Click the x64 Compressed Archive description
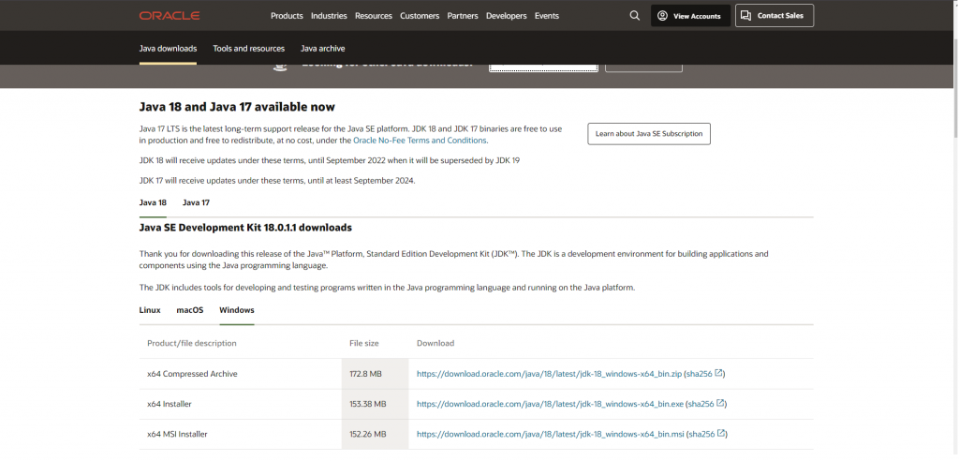 192,374
